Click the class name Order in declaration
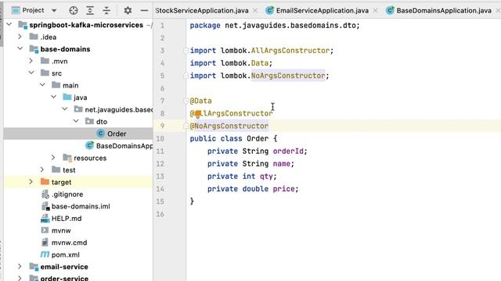Viewport: 501px width, 281px height. click(258, 139)
